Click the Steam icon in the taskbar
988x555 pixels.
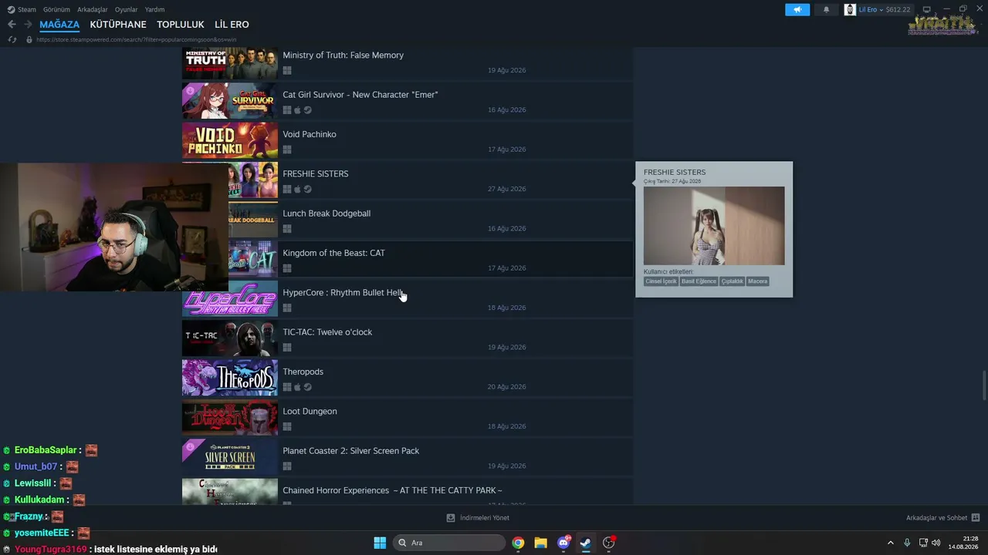[586, 543]
